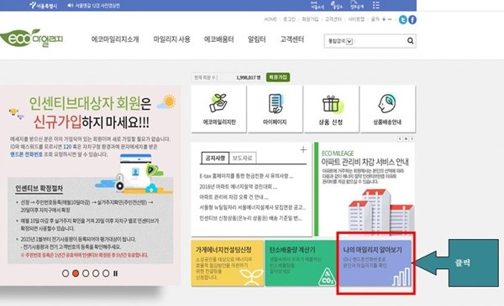Click the search magnifier icon

click(410, 41)
